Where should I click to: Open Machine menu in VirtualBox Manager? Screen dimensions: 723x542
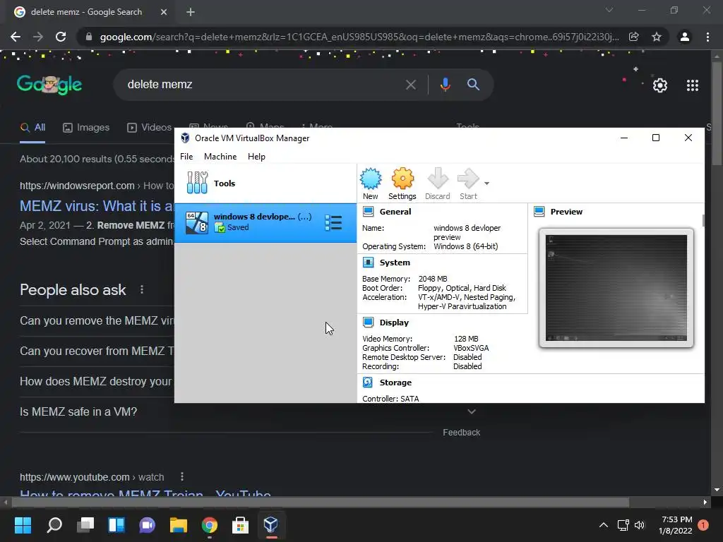coord(220,157)
